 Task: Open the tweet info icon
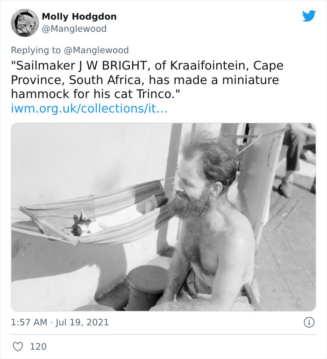point(308,322)
